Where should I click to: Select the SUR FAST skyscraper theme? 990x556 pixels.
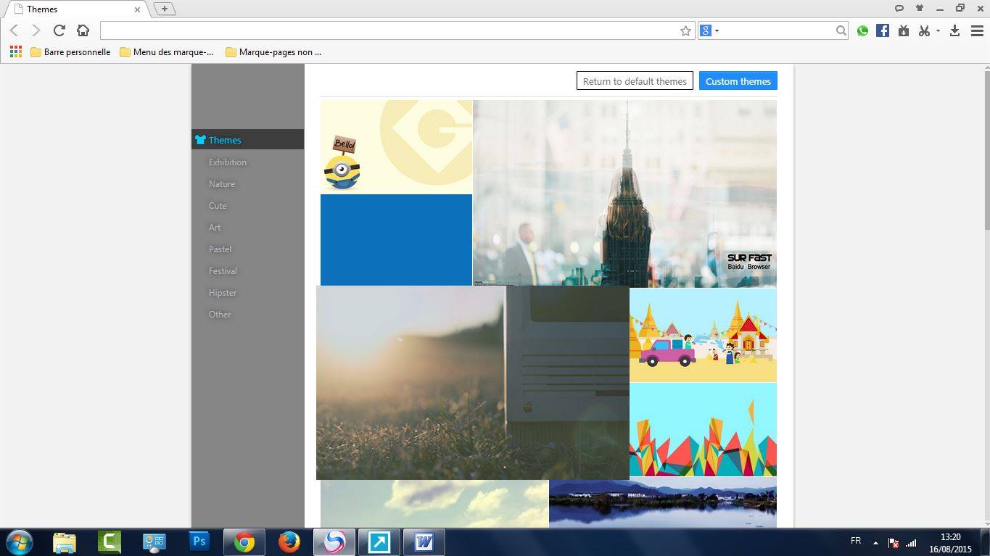(624, 194)
